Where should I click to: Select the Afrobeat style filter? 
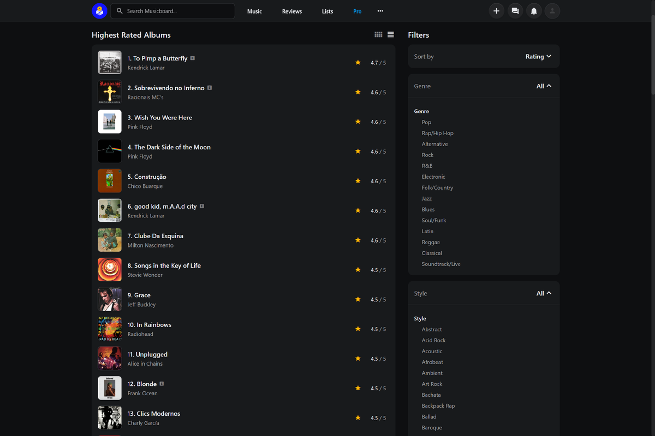(x=432, y=362)
